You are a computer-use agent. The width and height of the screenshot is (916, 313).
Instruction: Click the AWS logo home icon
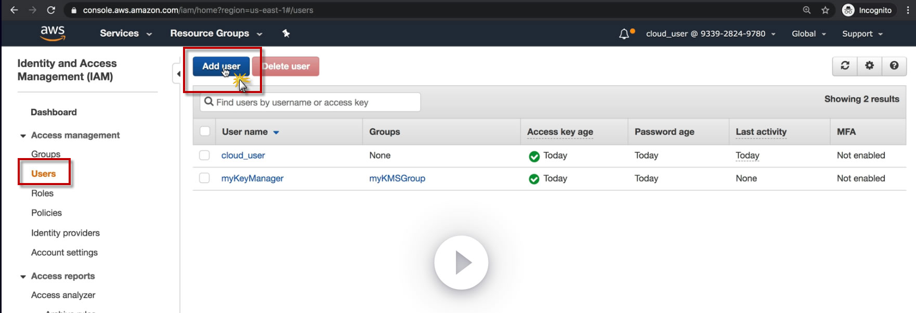pyautogui.click(x=53, y=33)
